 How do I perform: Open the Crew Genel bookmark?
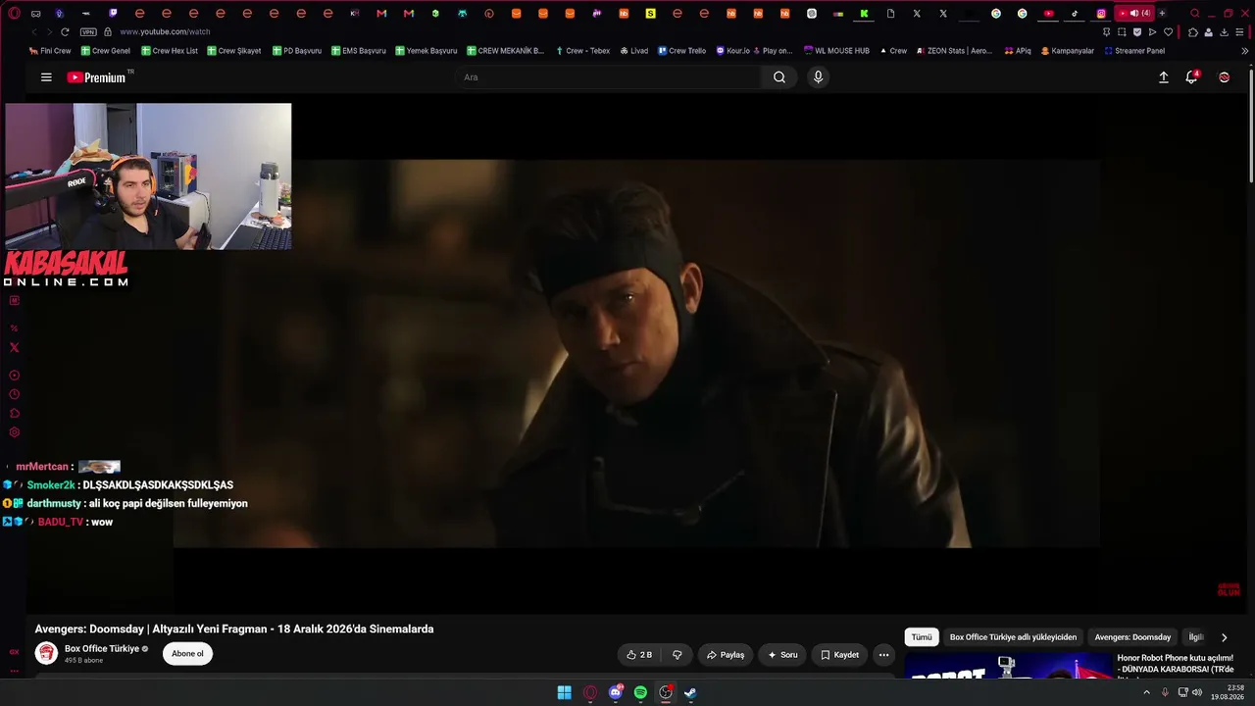pyautogui.click(x=105, y=51)
